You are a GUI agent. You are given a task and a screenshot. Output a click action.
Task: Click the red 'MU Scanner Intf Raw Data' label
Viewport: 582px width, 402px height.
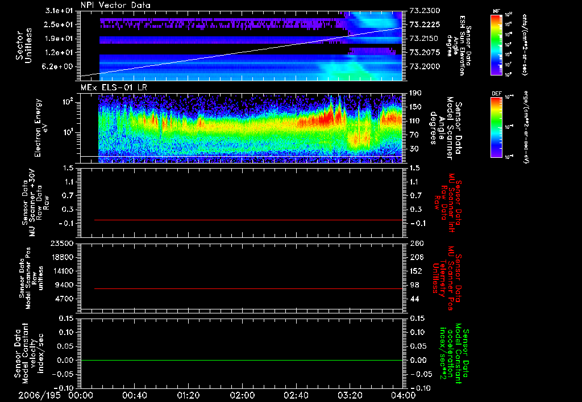[448, 203]
